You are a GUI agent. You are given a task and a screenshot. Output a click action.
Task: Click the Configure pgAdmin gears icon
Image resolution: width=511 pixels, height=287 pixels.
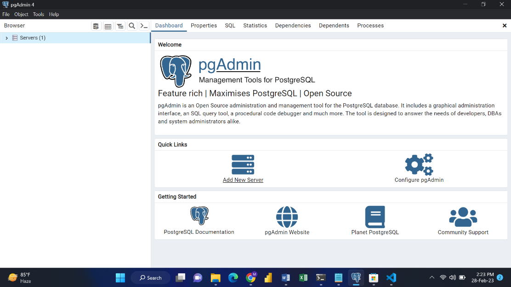(419, 164)
